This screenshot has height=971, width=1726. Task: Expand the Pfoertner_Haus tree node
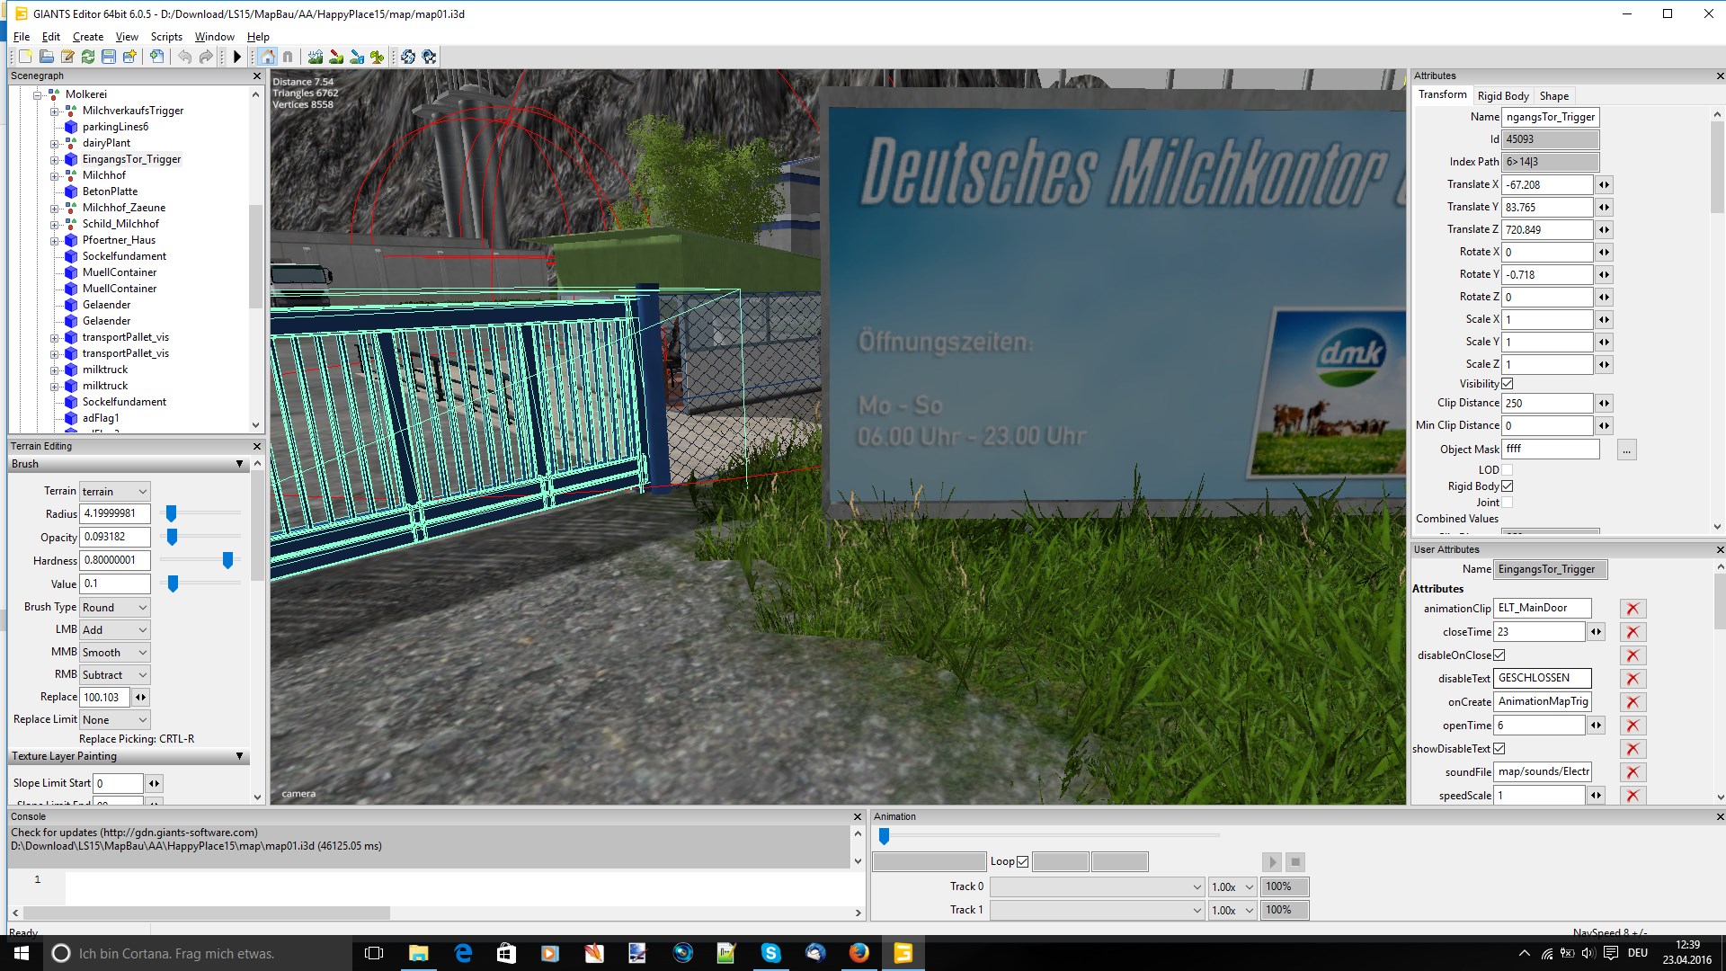coord(54,240)
